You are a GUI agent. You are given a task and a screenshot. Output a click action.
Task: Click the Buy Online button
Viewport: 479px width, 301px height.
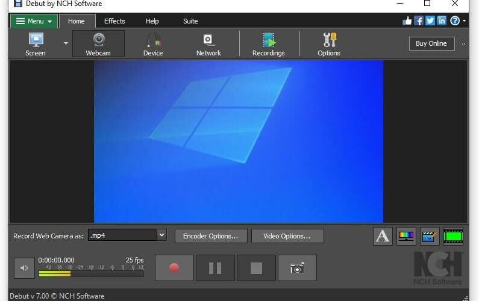[431, 44]
